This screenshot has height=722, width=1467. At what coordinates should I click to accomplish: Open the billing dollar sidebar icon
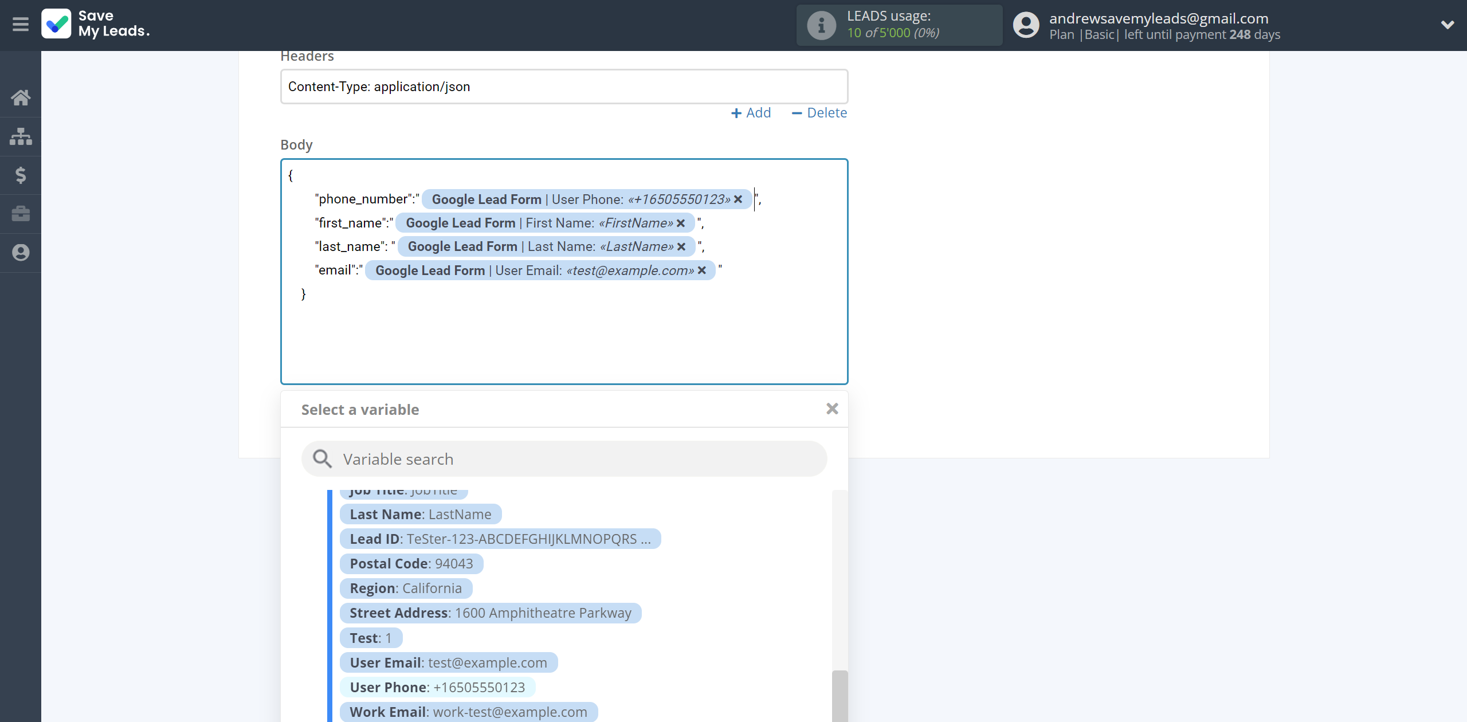tap(21, 175)
